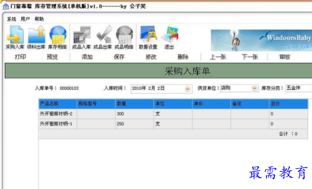
Task: Open 成品入库 finished goods entry icon
Action: pos(81,37)
